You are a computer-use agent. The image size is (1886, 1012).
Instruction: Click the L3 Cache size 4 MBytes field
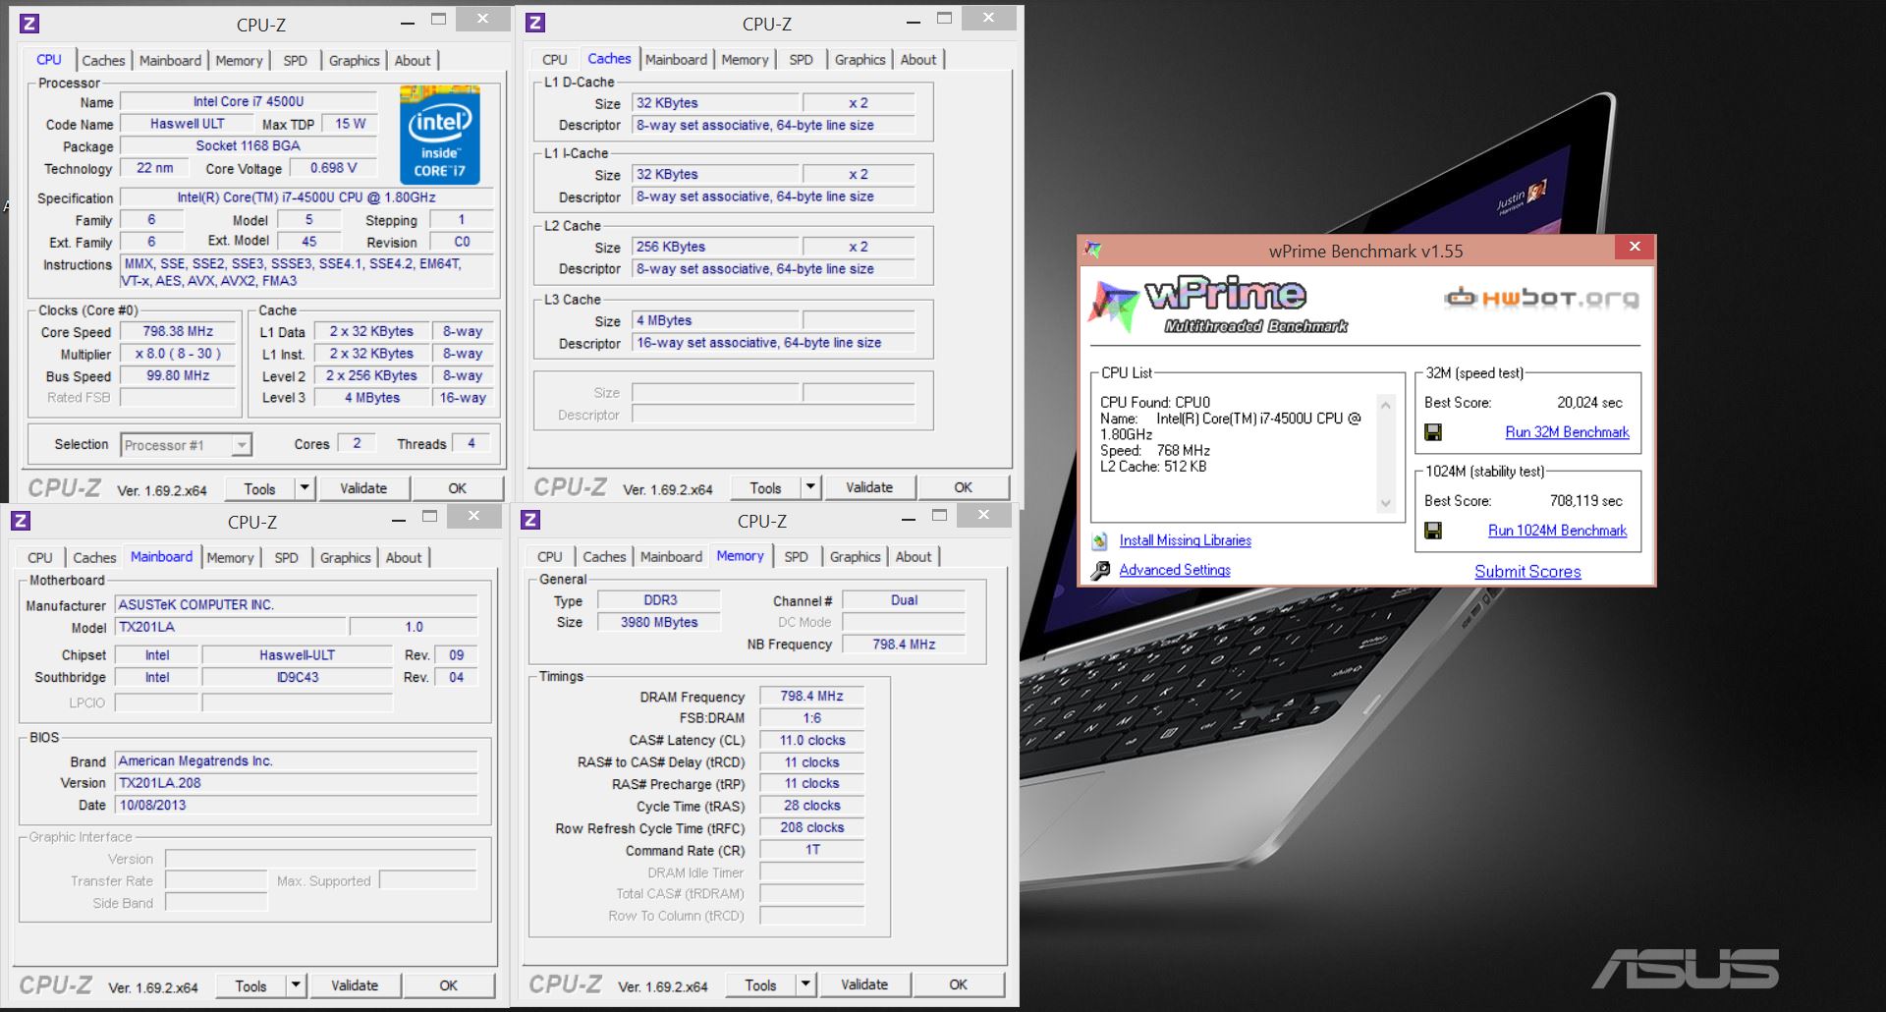click(x=715, y=320)
